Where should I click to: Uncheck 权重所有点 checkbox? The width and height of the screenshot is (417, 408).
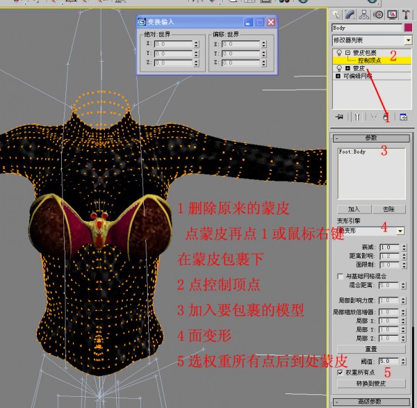pyautogui.click(x=340, y=373)
